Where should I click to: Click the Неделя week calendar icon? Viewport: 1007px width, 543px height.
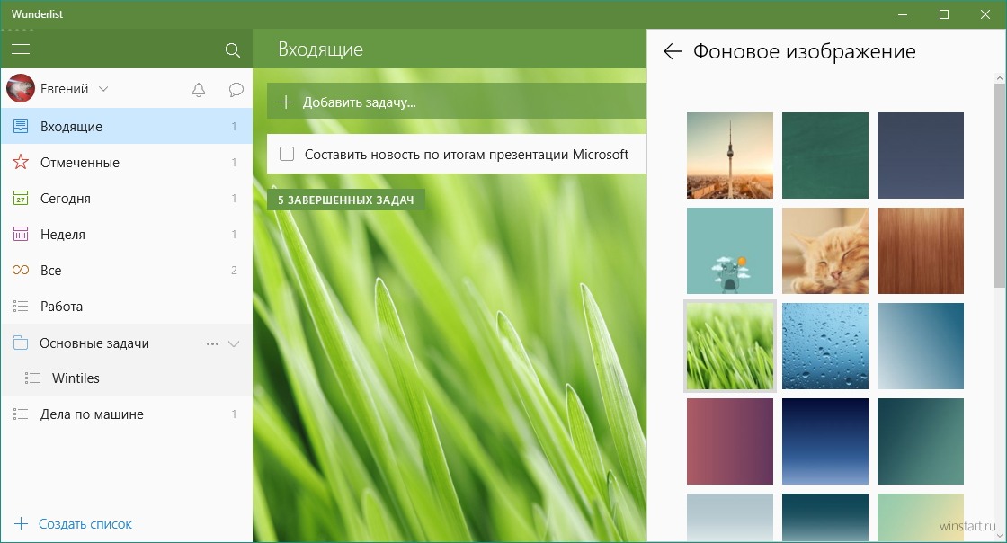(21, 235)
